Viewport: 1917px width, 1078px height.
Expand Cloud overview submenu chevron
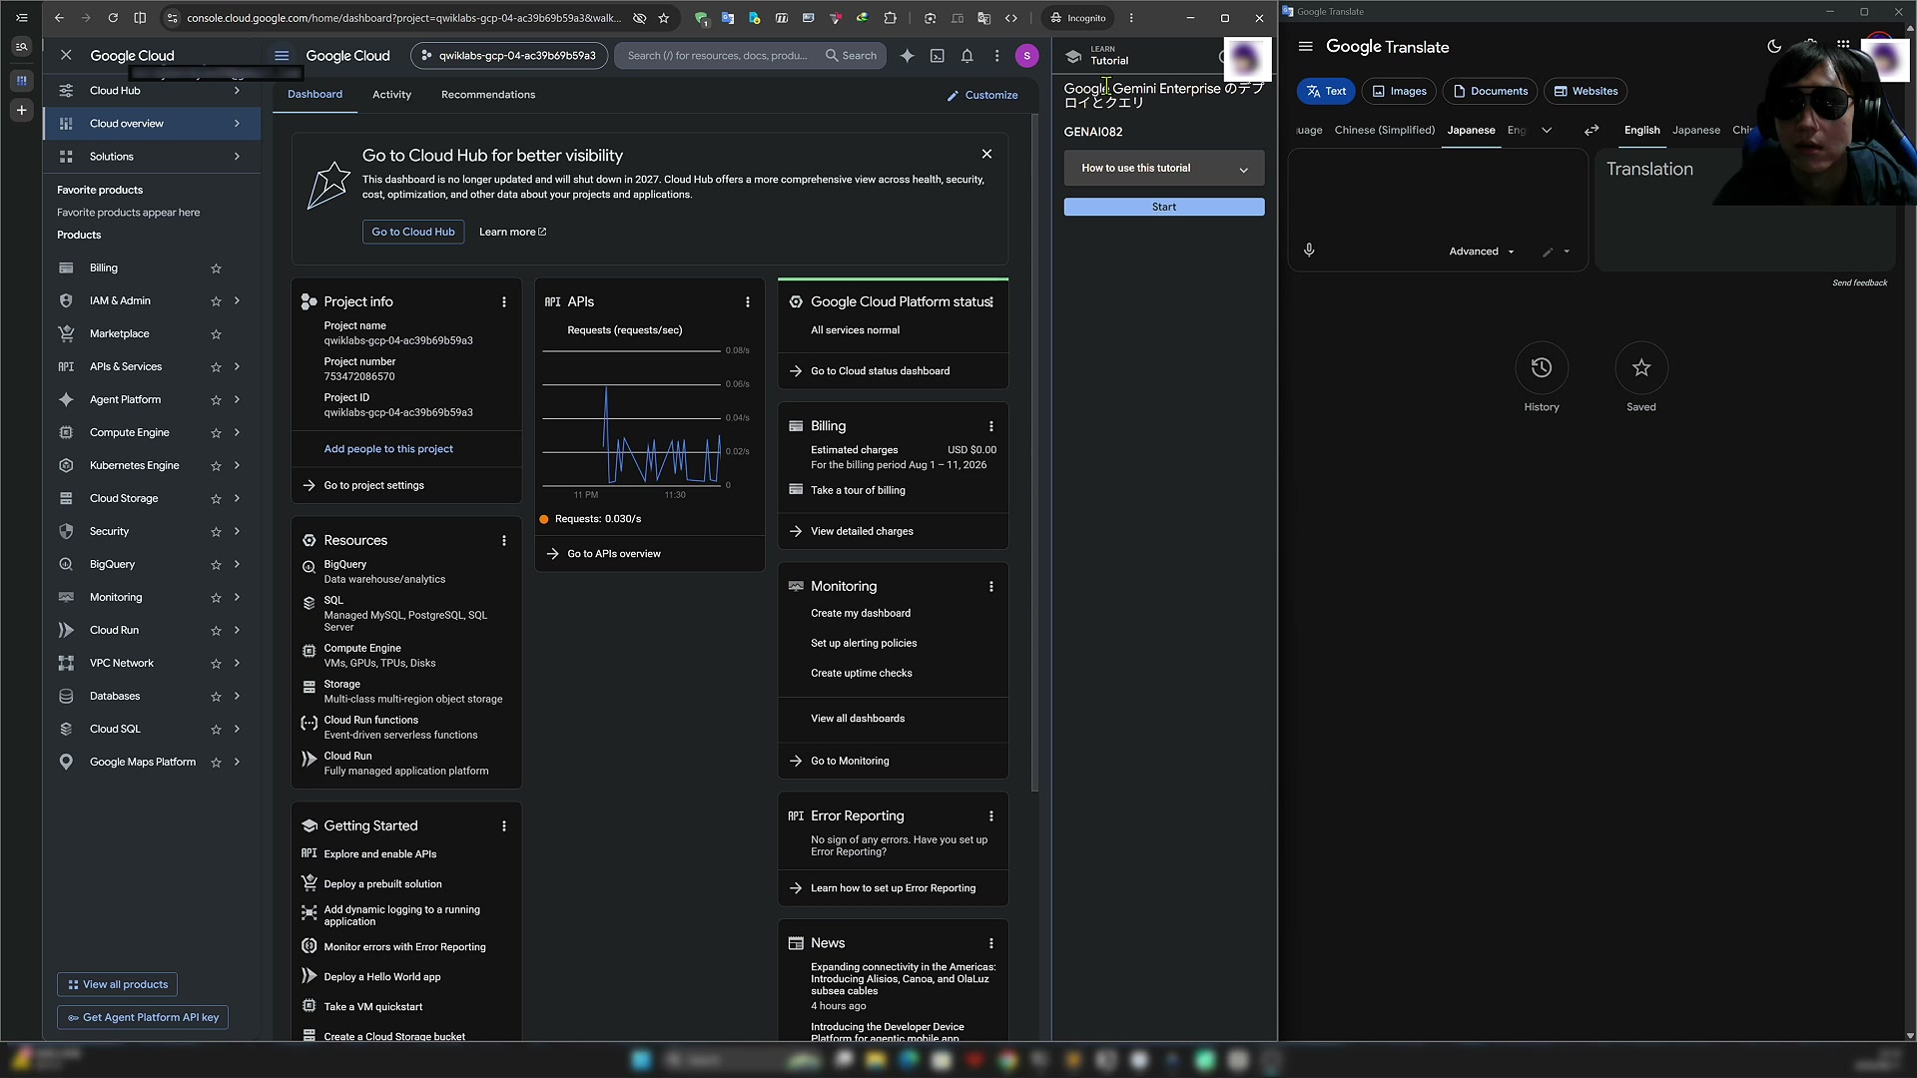pos(237,124)
